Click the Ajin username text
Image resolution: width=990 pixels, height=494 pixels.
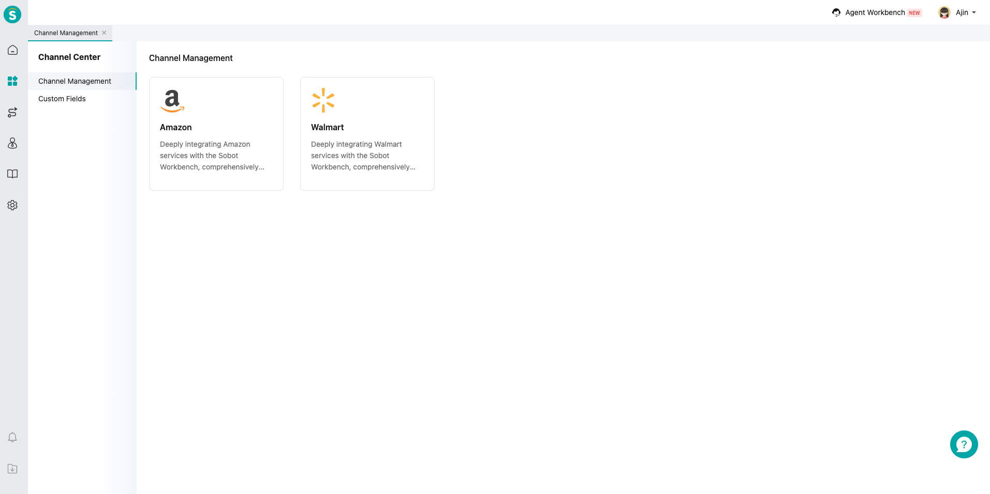click(x=962, y=12)
